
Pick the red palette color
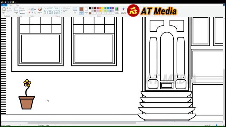[98, 8]
